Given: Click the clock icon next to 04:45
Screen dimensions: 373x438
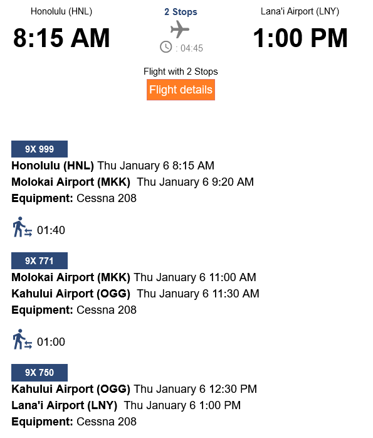Looking at the screenshot, I should [x=165, y=46].
